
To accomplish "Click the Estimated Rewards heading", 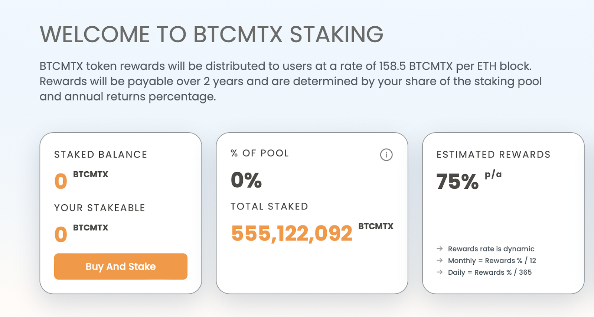I will click(493, 155).
